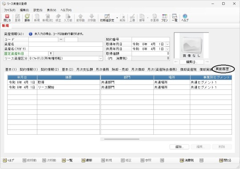Switch to the 契約情報(1) tab

pyautogui.click(x=28, y=69)
